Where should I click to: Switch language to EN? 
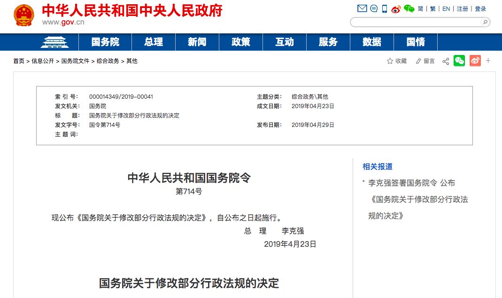point(446,9)
